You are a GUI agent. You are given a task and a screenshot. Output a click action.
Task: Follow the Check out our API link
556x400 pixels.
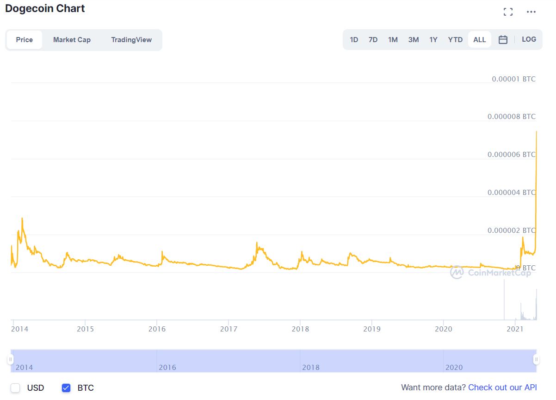502,387
